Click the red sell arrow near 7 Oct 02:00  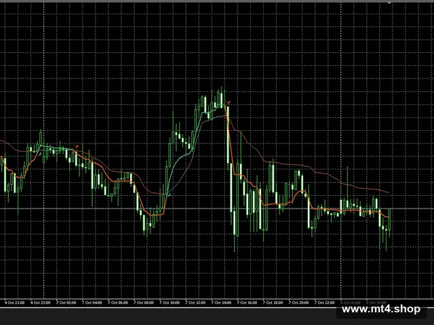tap(77, 146)
